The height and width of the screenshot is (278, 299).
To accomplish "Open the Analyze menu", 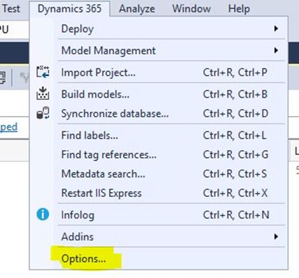I will tap(137, 9).
